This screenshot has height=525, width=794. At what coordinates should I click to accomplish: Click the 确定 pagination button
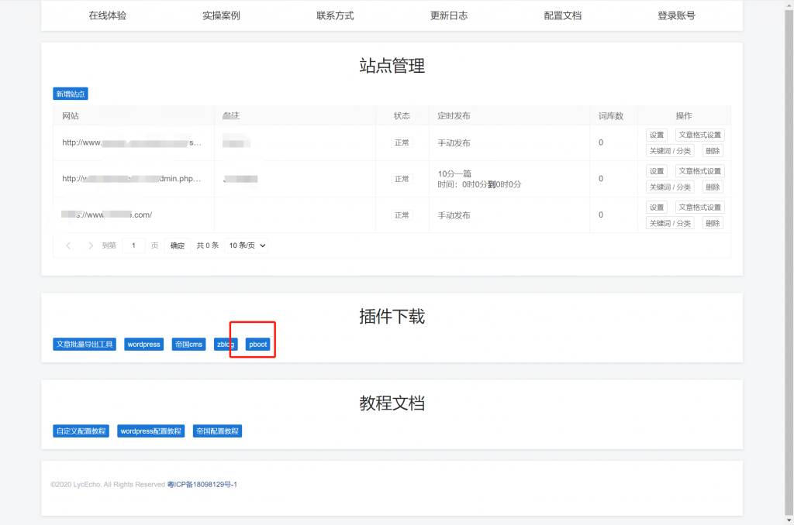[x=178, y=245]
